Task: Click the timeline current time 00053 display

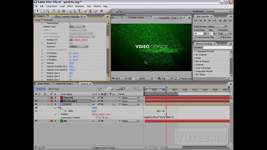Action: [x=40, y=89]
